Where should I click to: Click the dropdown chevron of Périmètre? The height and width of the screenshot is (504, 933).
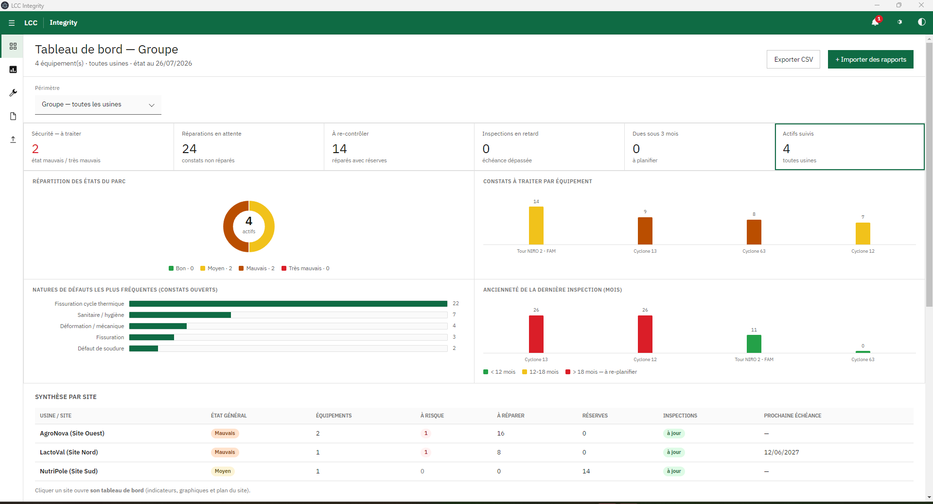click(x=152, y=105)
